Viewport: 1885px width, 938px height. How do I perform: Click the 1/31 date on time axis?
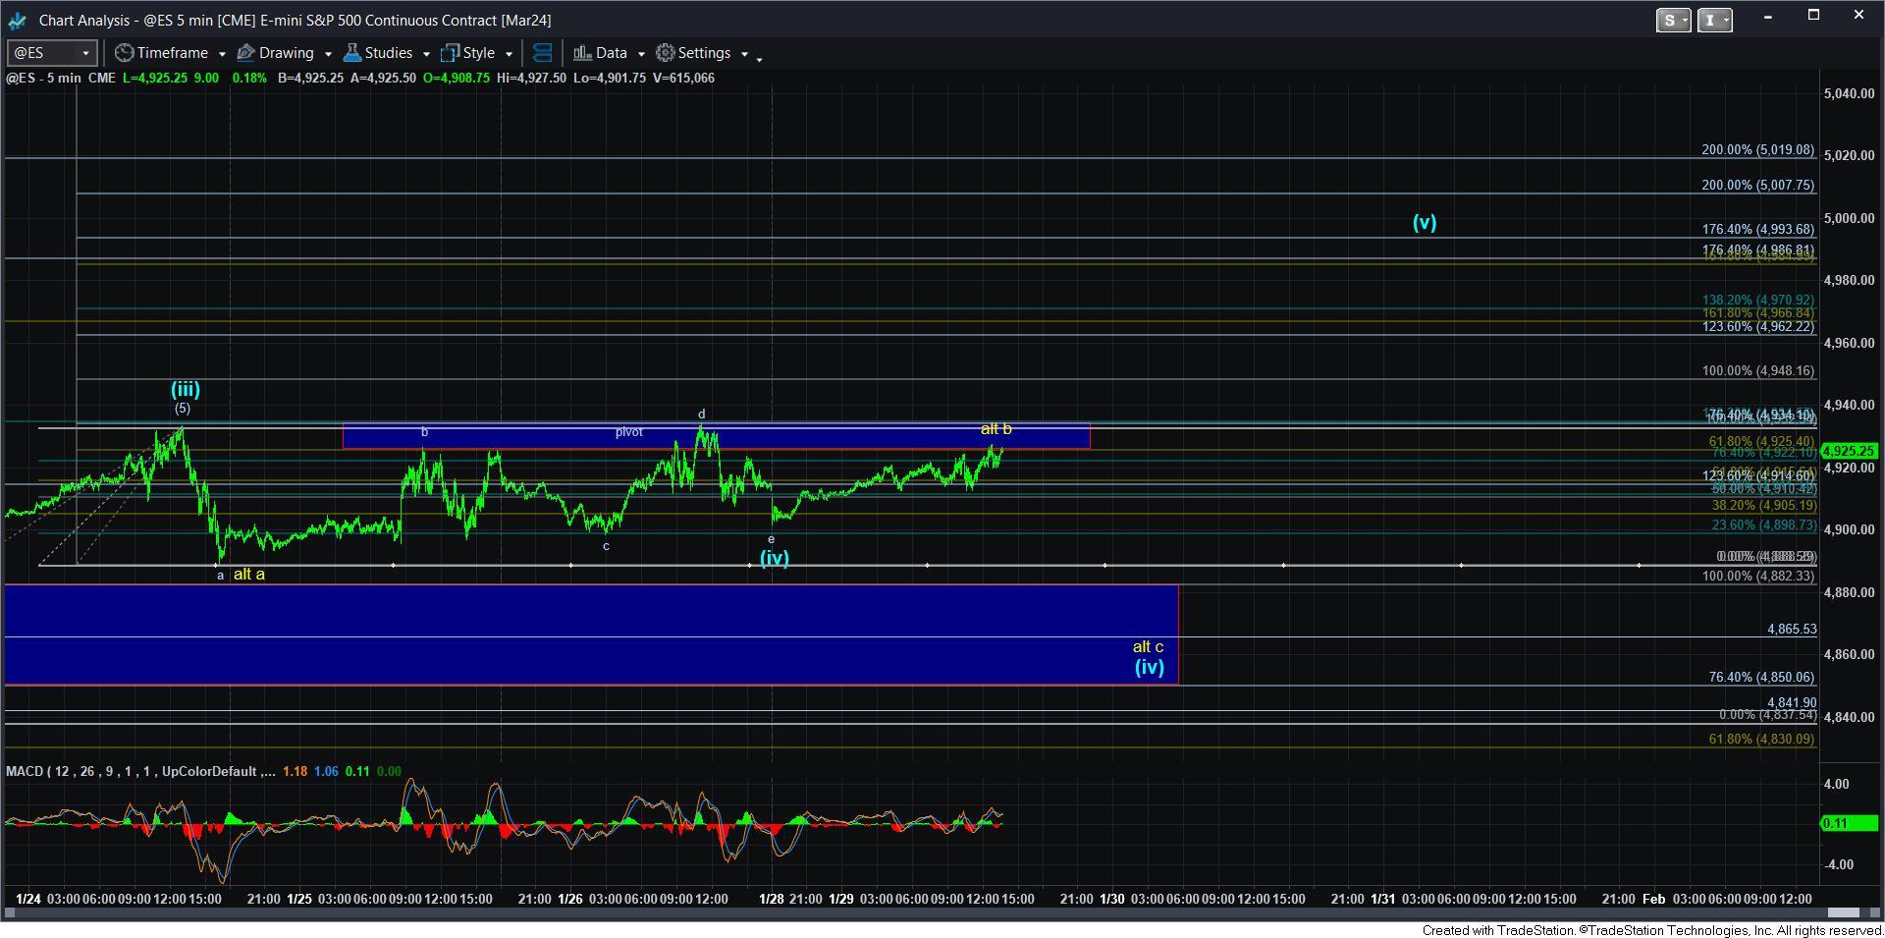1382,899
